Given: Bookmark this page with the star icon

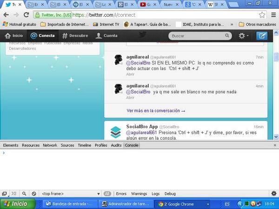Looking at the screenshot, I should point(262,15).
